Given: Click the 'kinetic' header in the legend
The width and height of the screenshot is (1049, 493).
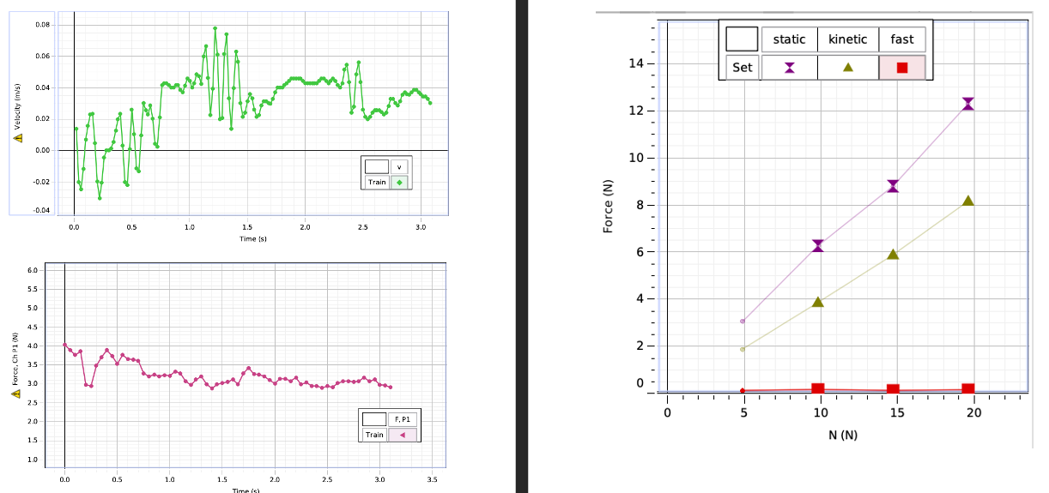Looking at the screenshot, I should click(848, 39).
